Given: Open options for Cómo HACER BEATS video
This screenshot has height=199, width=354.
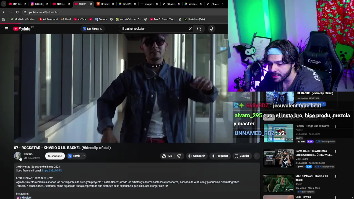Looking at the screenshot, I should [336, 152].
